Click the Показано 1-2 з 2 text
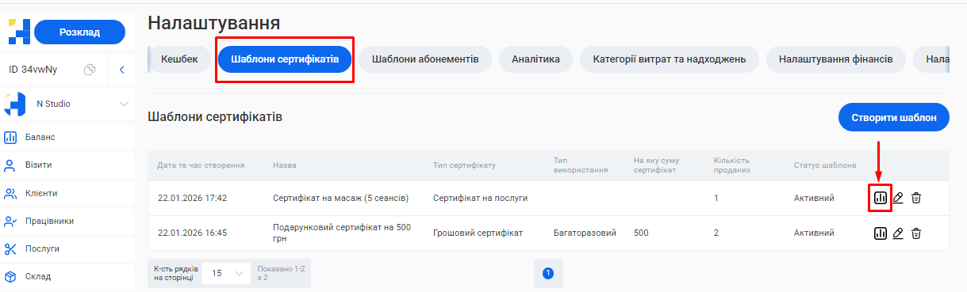This screenshot has height=292, width=967. pyautogui.click(x=281, y=273)
